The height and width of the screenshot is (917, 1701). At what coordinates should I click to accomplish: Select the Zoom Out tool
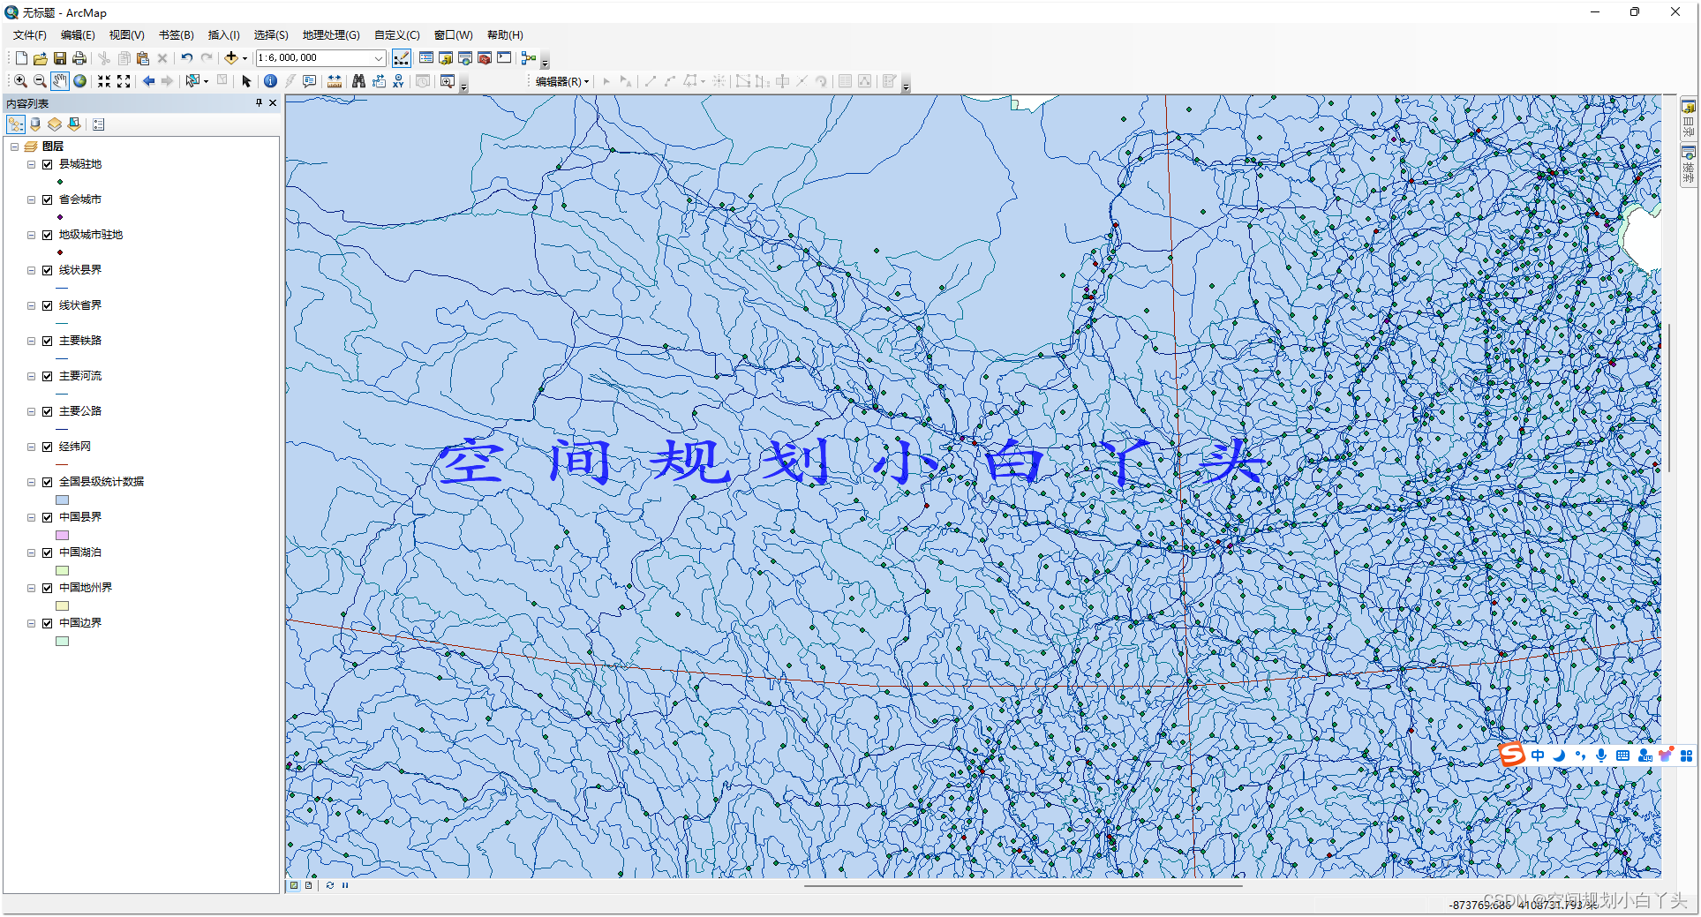click(x=40, y=81)
